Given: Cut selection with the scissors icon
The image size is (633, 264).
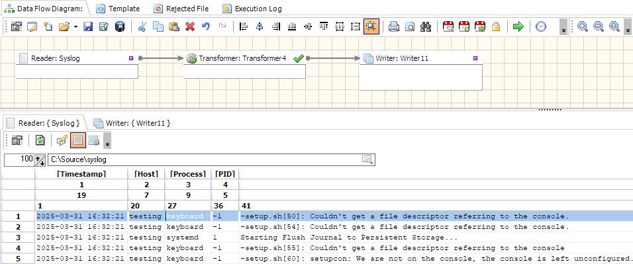Looking at the screenshot, I should pos(142,26).
